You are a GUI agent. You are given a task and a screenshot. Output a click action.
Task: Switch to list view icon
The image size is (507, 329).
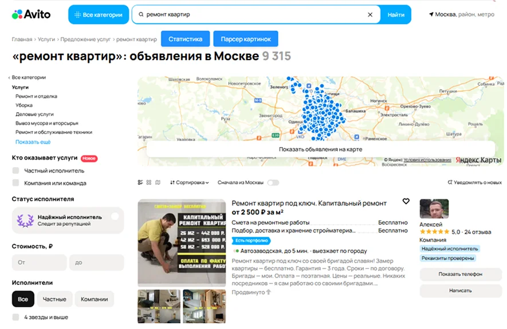[140, 183]
